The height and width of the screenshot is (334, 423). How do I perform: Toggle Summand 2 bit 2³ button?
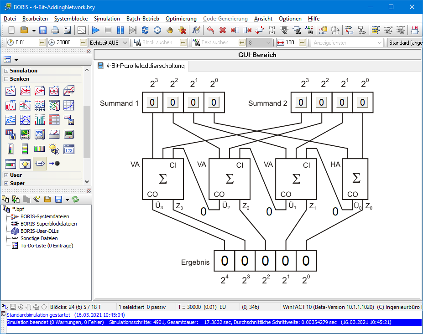click(x=301, y=103)
